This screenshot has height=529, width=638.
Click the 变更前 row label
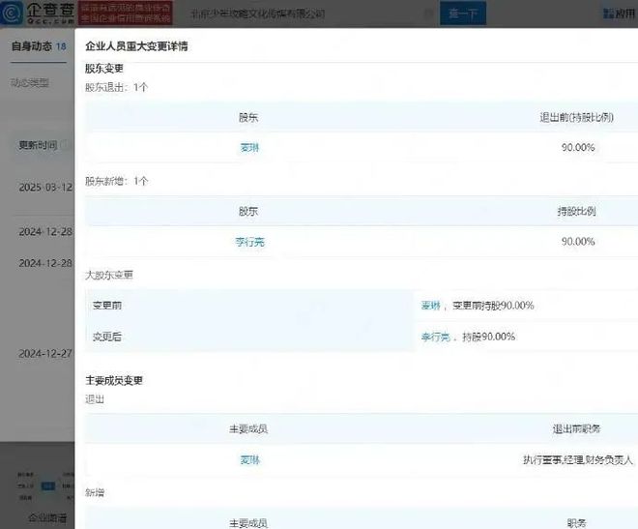107,306
